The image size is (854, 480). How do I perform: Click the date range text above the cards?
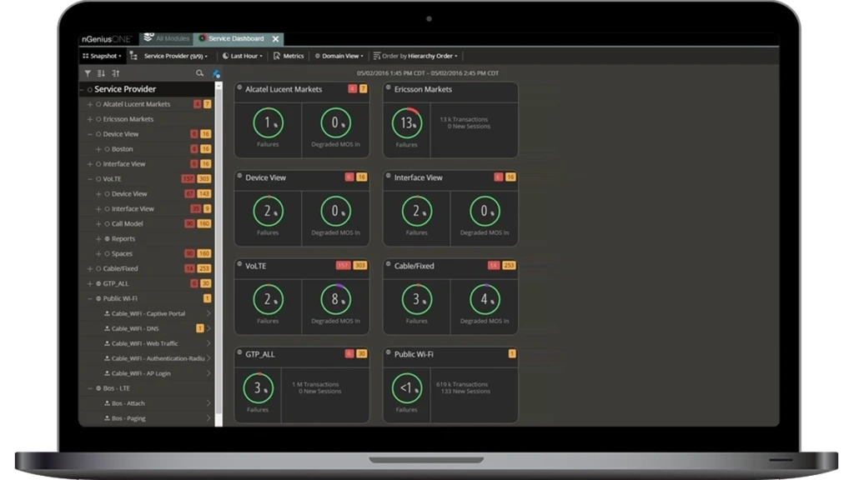[x=428, y=73]
